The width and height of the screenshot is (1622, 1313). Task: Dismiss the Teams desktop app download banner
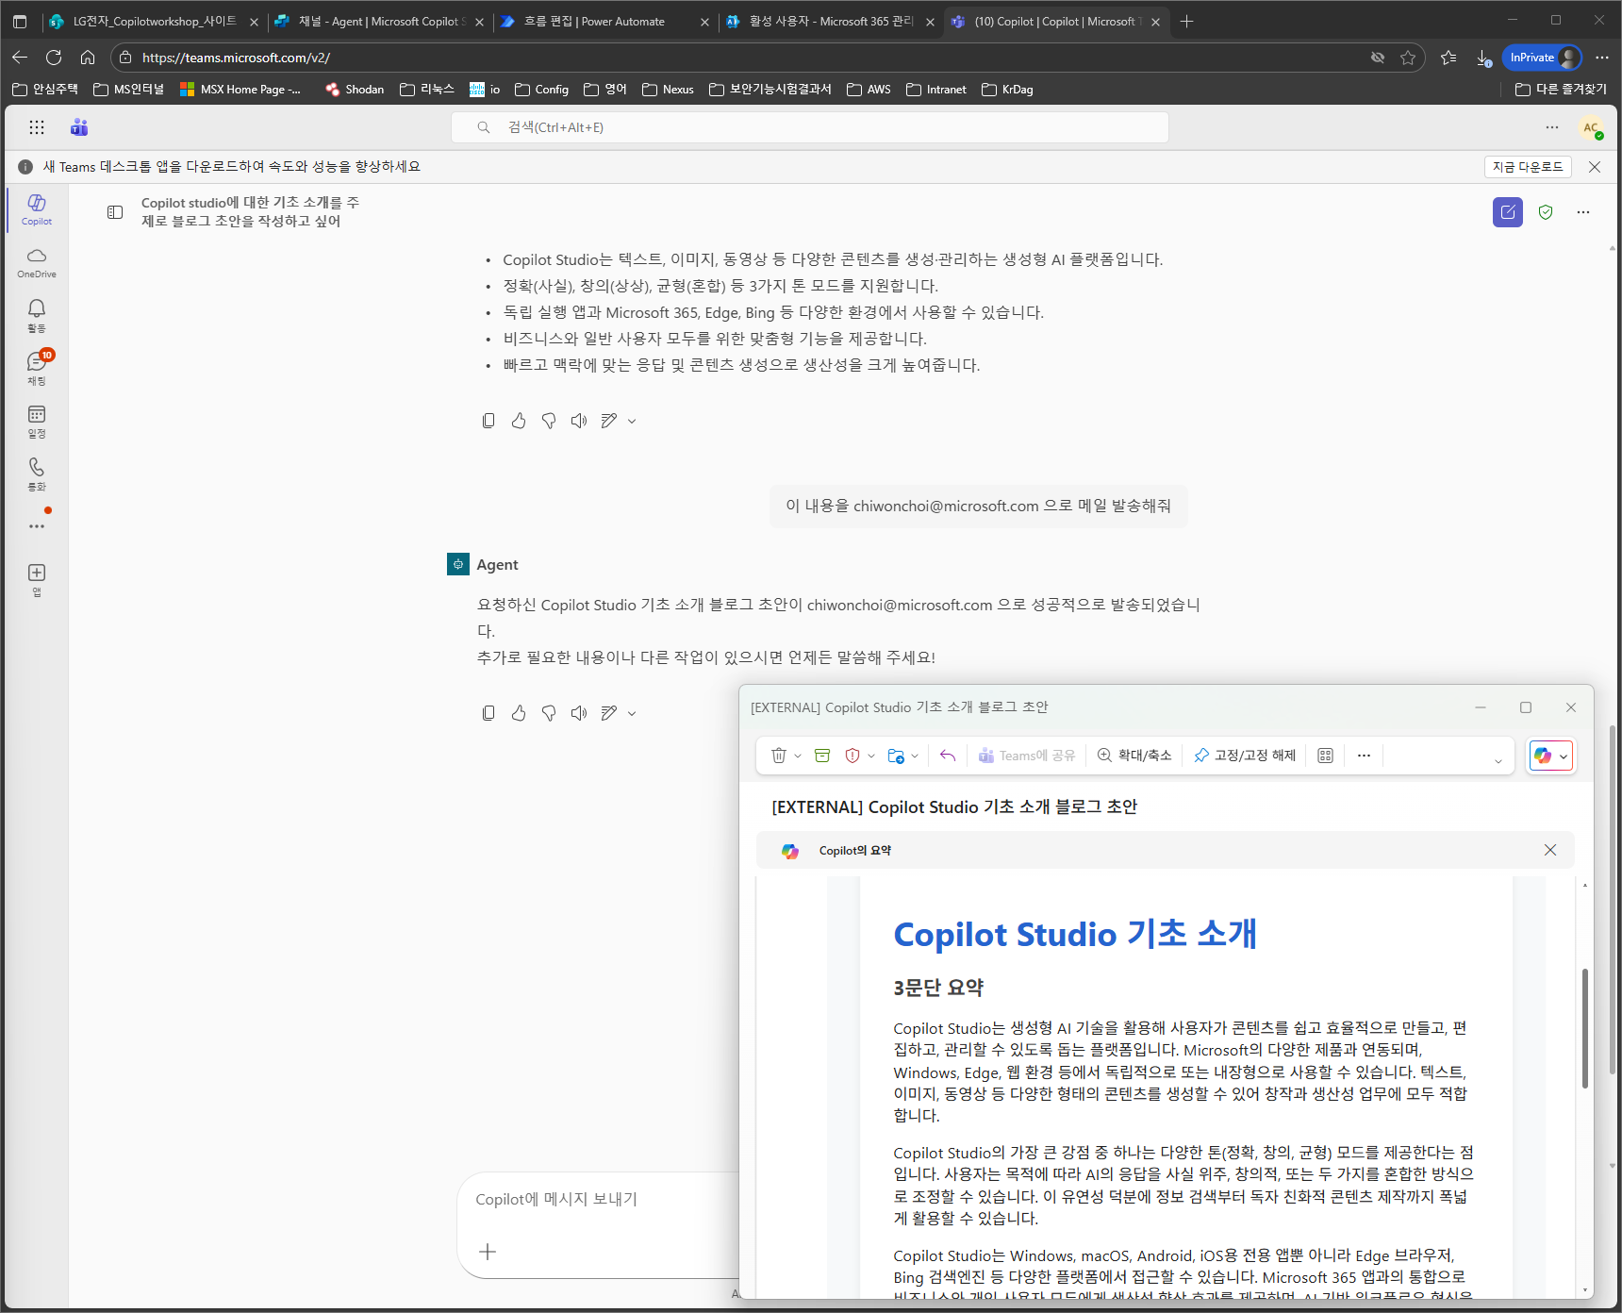tap(1595, 167)
